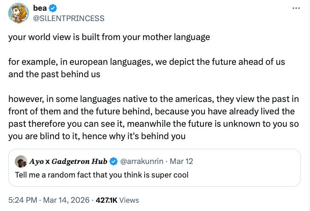Click bea's profile avatar picture
This screenshot has width=310, height=211.
pyautogui.click(x=18, y=13)
